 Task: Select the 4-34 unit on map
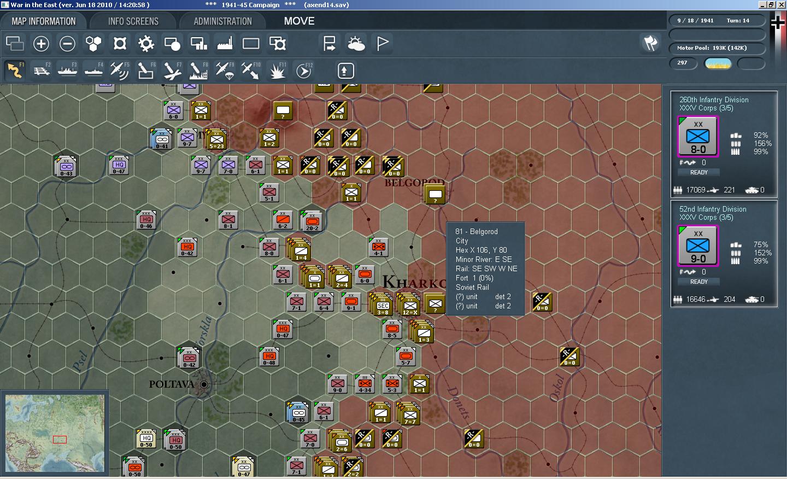365,384
